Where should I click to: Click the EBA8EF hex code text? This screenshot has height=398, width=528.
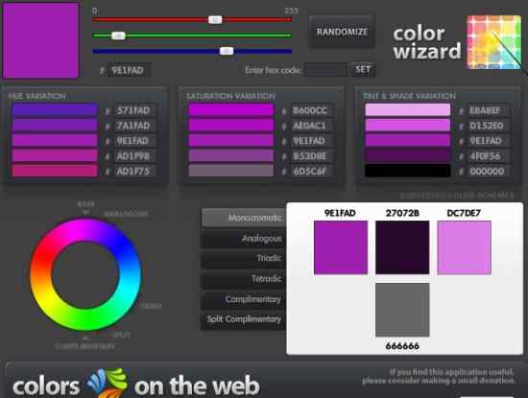pyautogui.click(x=485, y=110)
